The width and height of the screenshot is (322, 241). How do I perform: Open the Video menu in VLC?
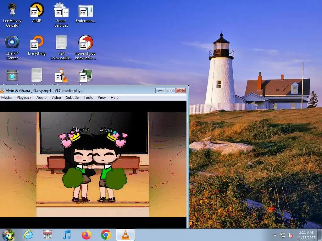(x=56, y=98)
